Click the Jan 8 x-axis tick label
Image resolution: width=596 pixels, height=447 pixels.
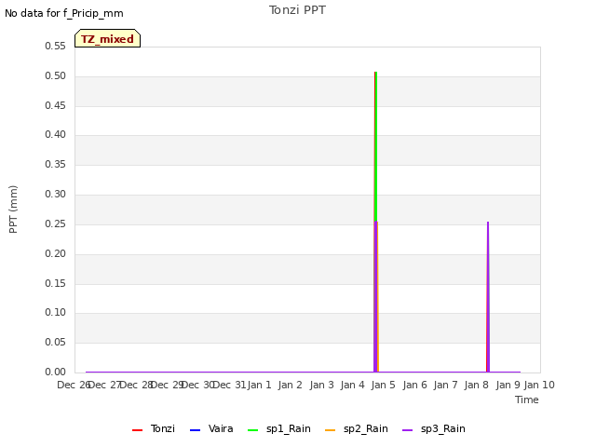(x=476, y=385)
